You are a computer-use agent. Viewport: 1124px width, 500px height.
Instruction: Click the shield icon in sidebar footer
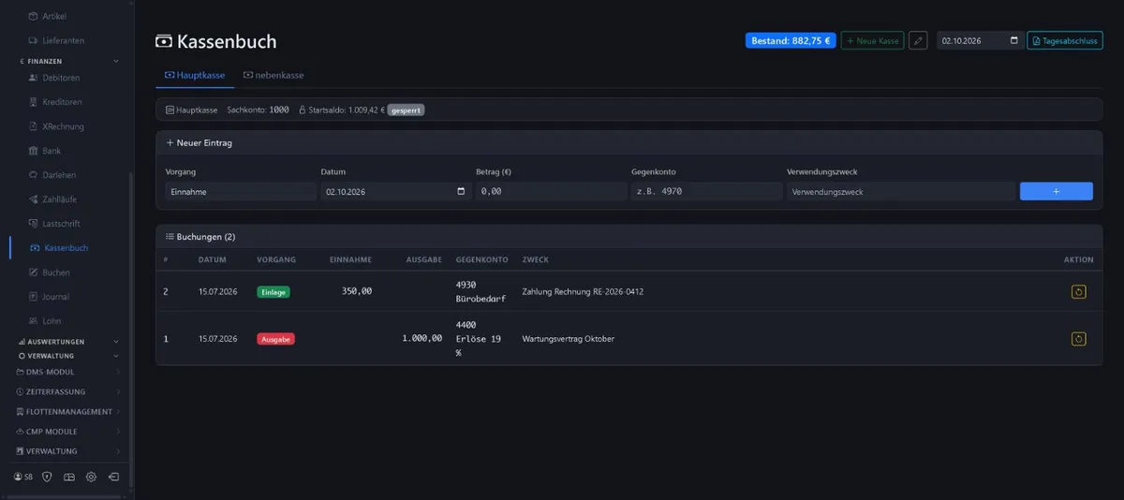pos(47,477)
